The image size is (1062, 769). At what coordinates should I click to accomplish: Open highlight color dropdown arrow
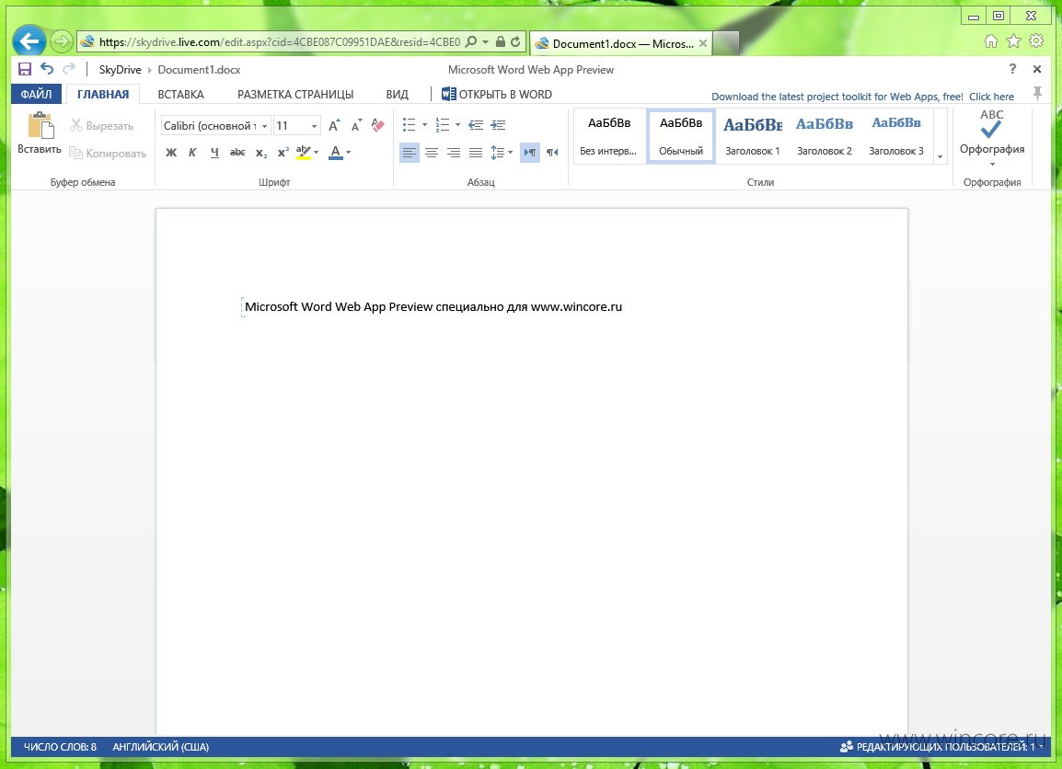coord(317,153)
